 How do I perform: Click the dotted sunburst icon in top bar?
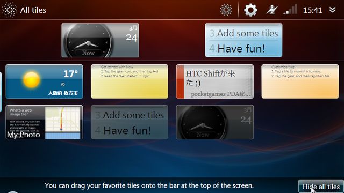226,10
